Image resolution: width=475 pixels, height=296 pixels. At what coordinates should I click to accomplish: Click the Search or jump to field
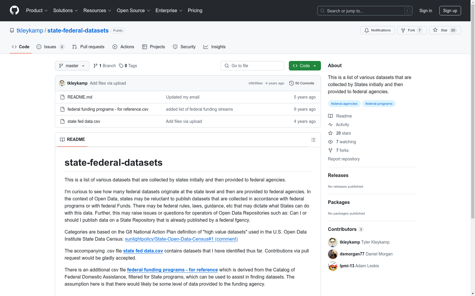coord(365,11)
